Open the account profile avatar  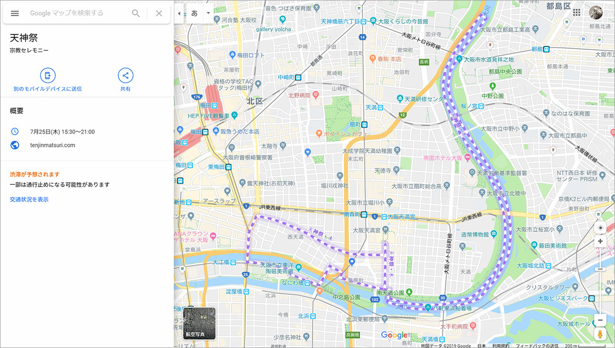coord(596,13)
